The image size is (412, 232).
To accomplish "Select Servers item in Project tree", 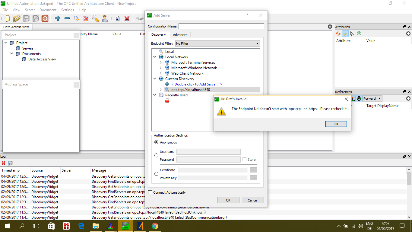I will pos(28,48).
